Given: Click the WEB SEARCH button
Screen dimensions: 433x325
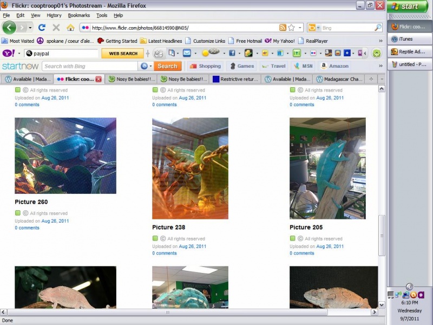Looking at the screenshot, I should pos(123,53).
